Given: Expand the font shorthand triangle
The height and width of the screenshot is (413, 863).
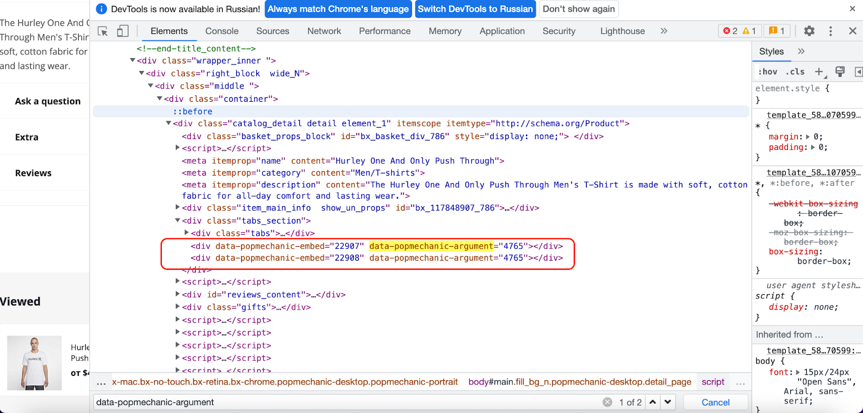Looking at the screenshot, I should (x=798, y=372).
